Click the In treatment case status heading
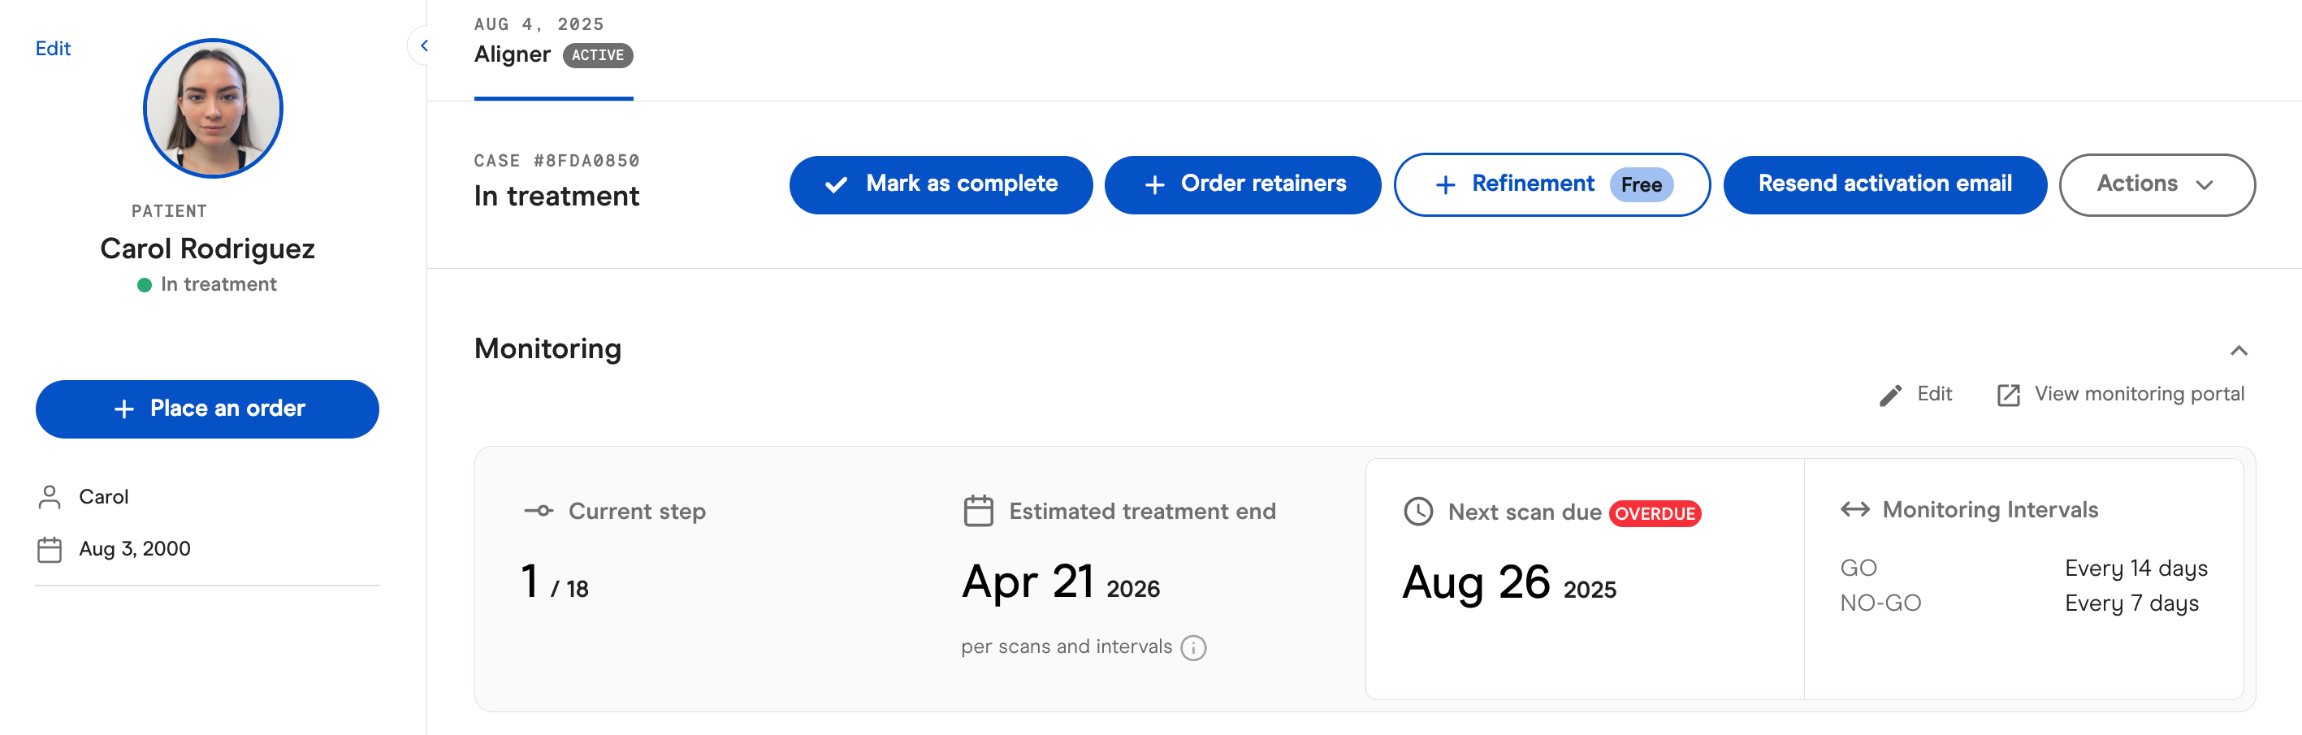This screenshot has width=2302, height=735. (556, 197)
